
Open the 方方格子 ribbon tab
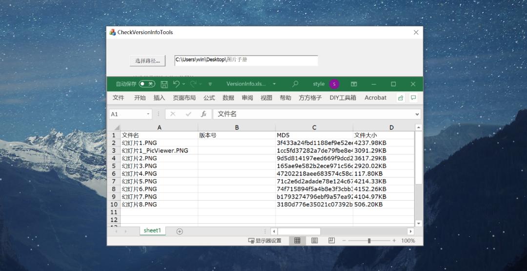pyautogui.click(x=310, y=98)
